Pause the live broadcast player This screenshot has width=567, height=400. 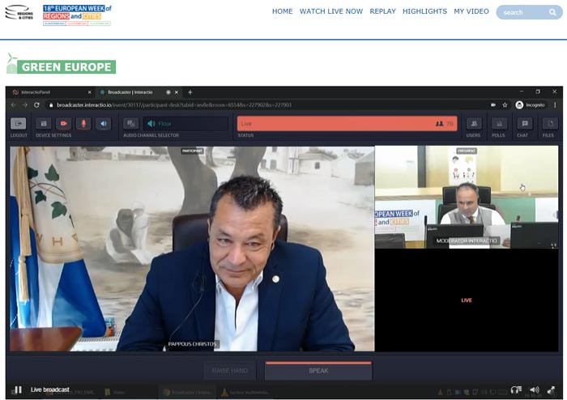(x=17, y=389)
